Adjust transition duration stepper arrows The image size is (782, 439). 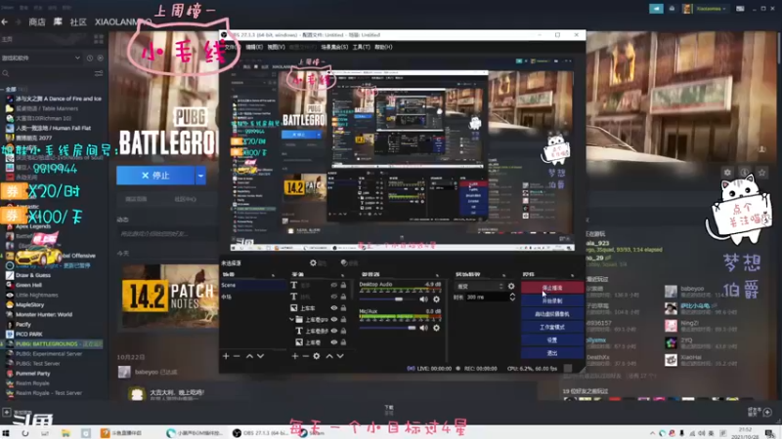pyautogui.click(x=512, y=297)
